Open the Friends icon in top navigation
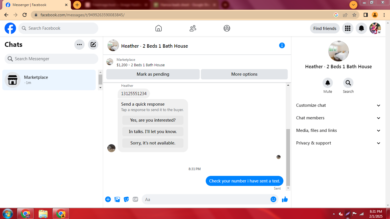Image resolution: width=390 pixels, height=219 pixels. (x=193, y=28)
